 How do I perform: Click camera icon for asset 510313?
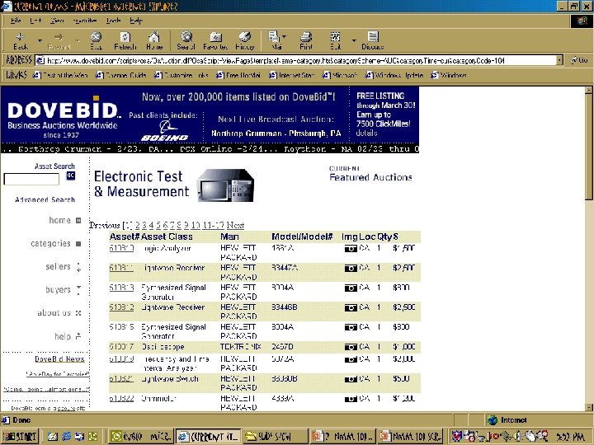pyautogui.click(x=351, y=288)
